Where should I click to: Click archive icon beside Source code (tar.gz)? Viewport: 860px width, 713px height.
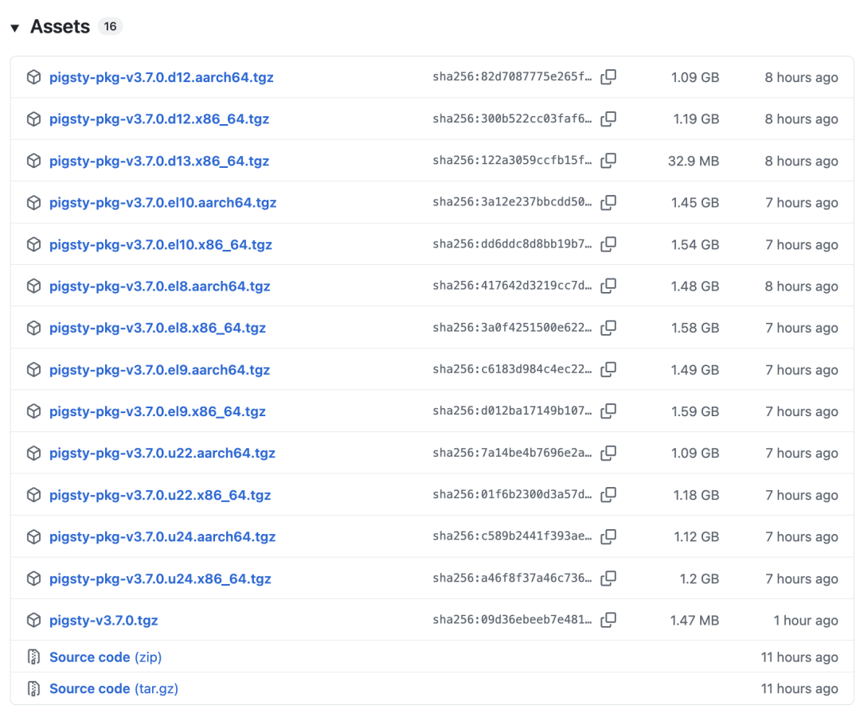tap(33, 688)
